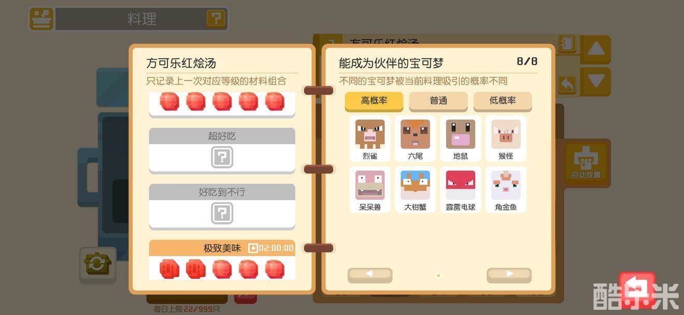
Task: Pick the 霹雳电球 Pokémon icon
Action: pos(461,189)
